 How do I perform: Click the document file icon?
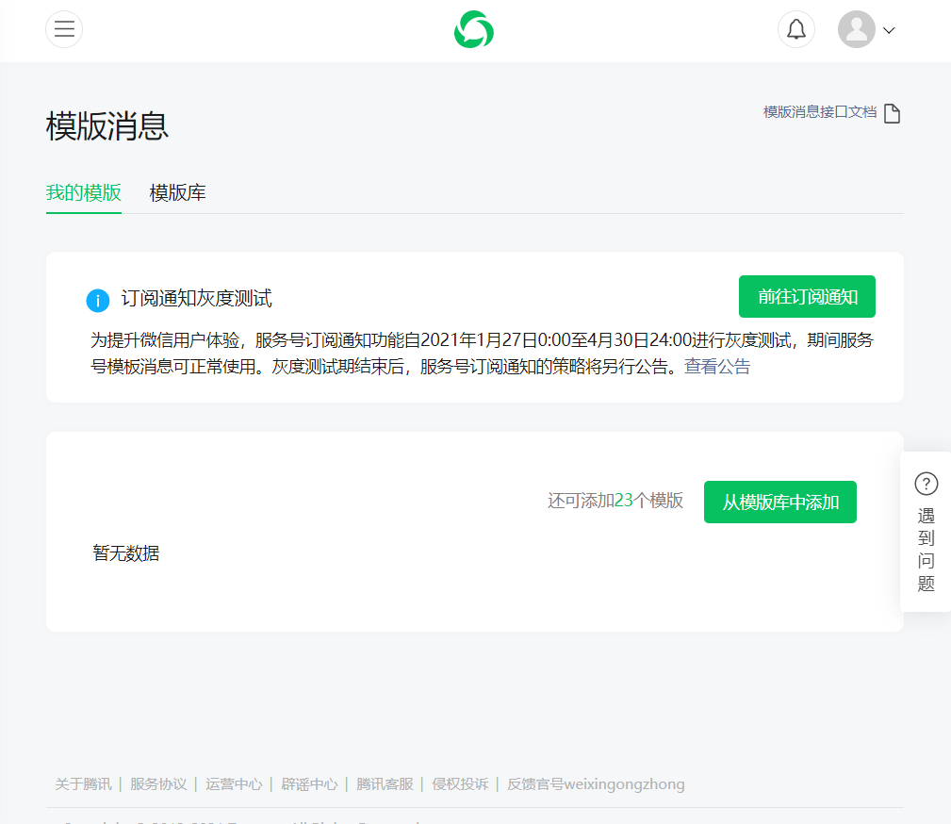click(x=893, y=113)
